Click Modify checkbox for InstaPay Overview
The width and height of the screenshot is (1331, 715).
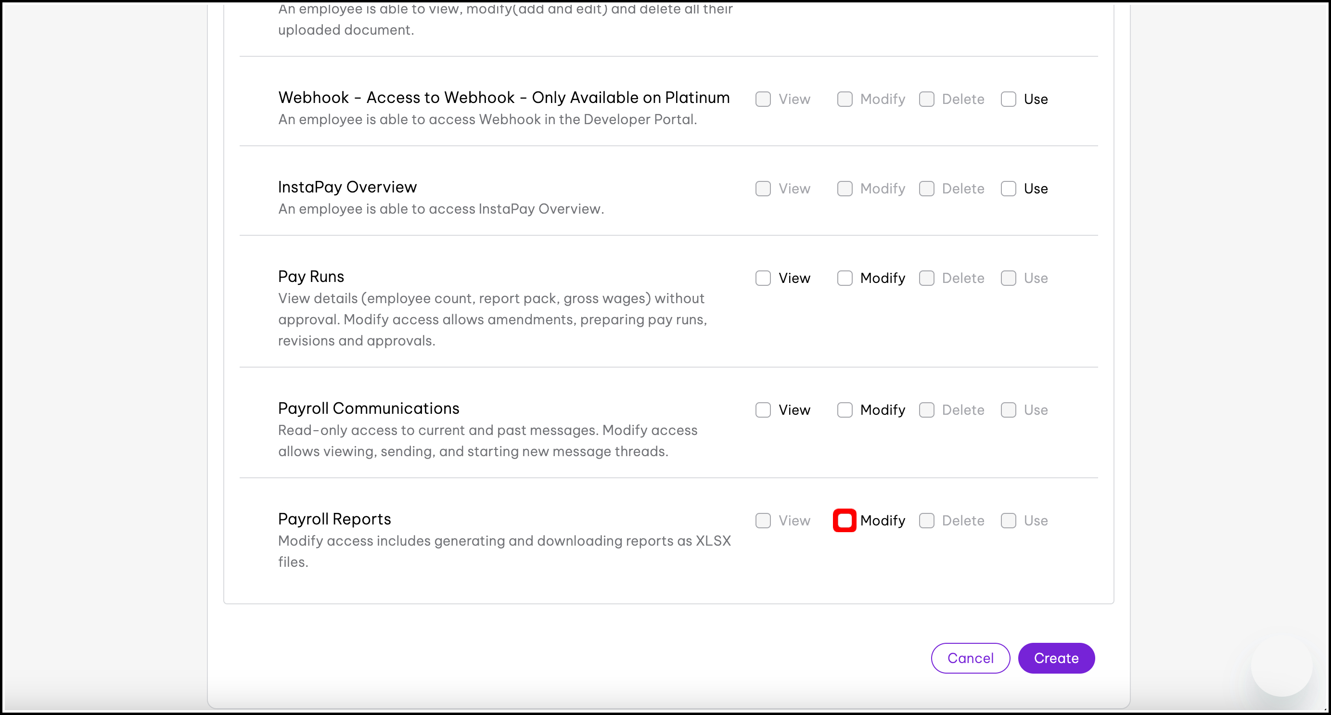tap(845, 189)
